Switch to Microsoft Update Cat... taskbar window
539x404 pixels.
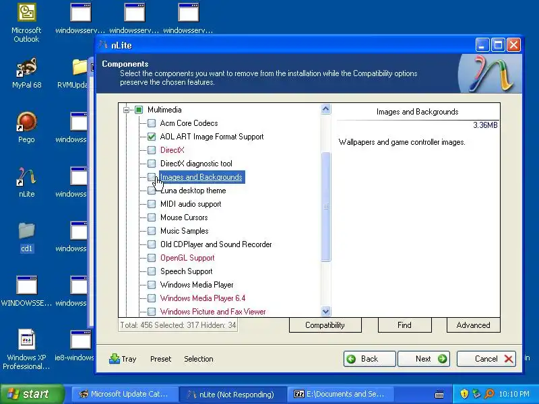pyautogui.click(x=125, y=394)
